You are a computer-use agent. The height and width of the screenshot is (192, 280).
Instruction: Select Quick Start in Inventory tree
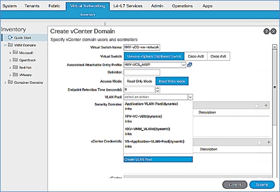tap(25, 37)
